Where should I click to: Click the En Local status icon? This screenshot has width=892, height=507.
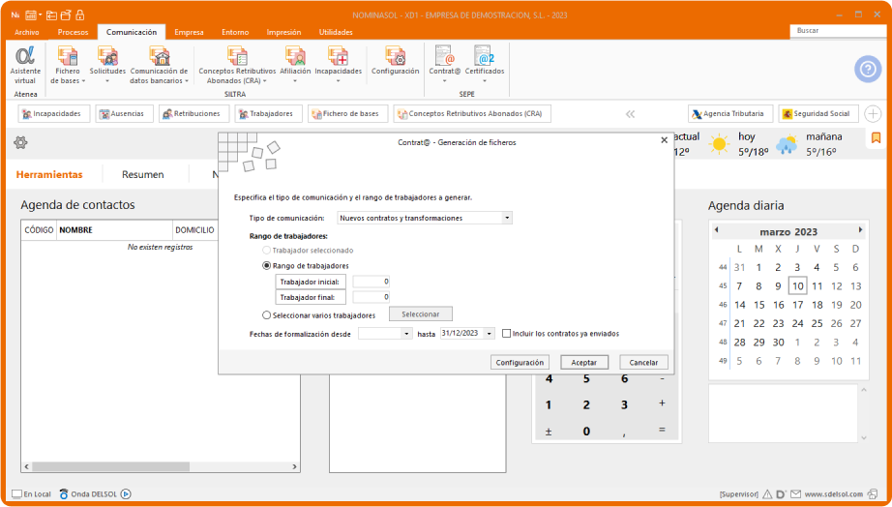[17, 493]
